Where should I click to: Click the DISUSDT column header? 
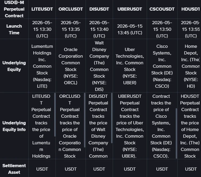point(99,9)
